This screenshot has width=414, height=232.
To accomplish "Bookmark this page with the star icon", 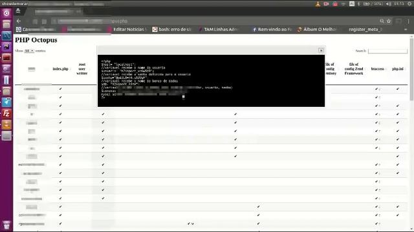I will [389, 21].
